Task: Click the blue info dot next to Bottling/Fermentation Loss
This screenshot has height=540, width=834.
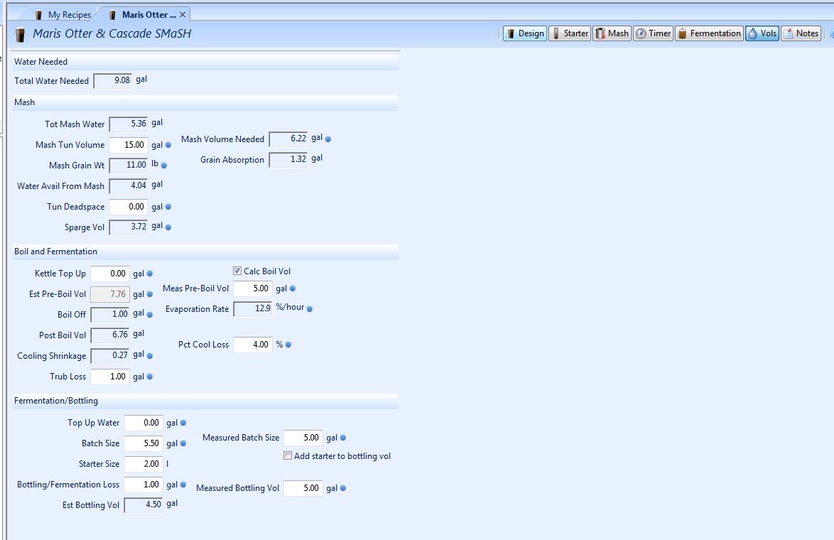Action: pos(183,485)
